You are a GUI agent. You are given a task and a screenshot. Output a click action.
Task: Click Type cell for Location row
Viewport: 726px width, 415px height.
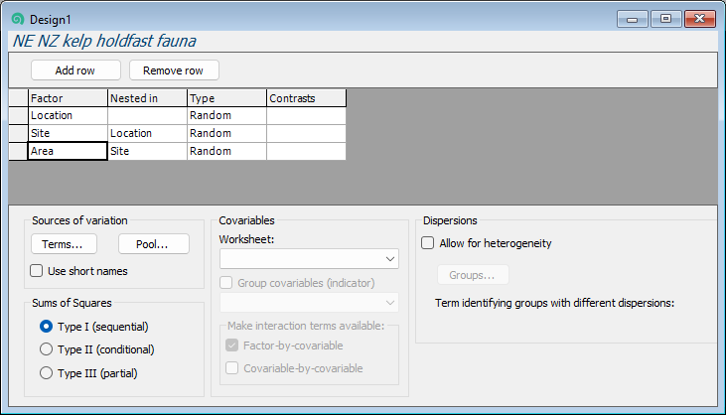(x=226, y=115)
